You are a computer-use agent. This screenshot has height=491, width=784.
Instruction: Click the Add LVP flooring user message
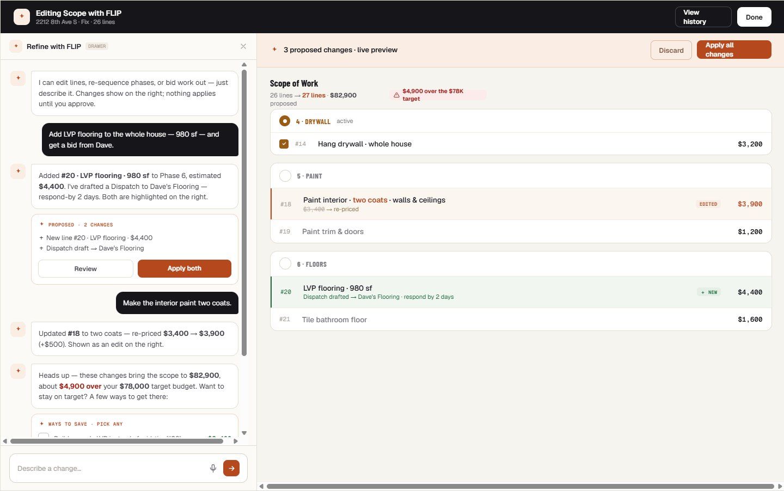tap(140, 139)
